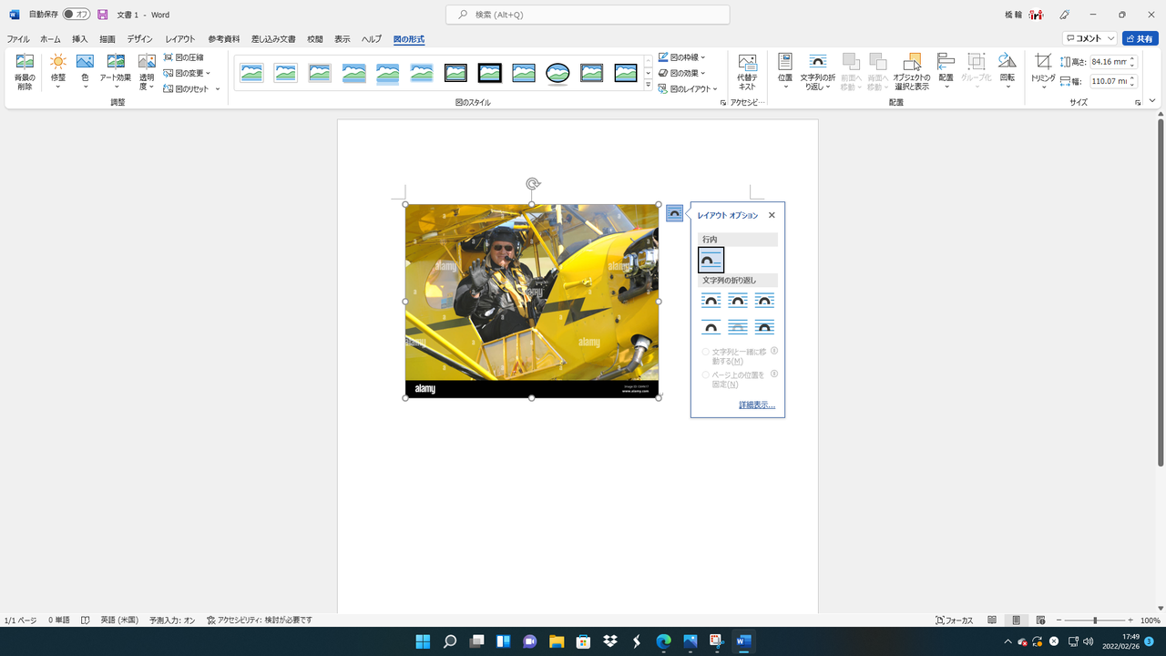Open Dropbox from the taskbar

coord(610,641)
